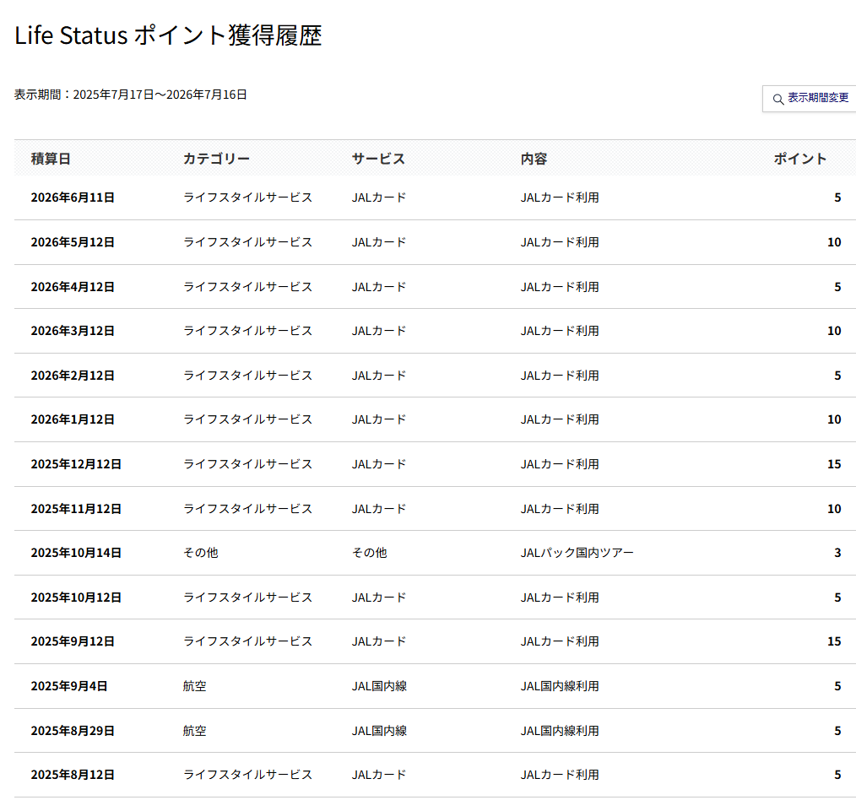The image size is (856, 811).
Task: Click 航空 category in the 2025年8月29日 row
Action: tap(194, 732)
